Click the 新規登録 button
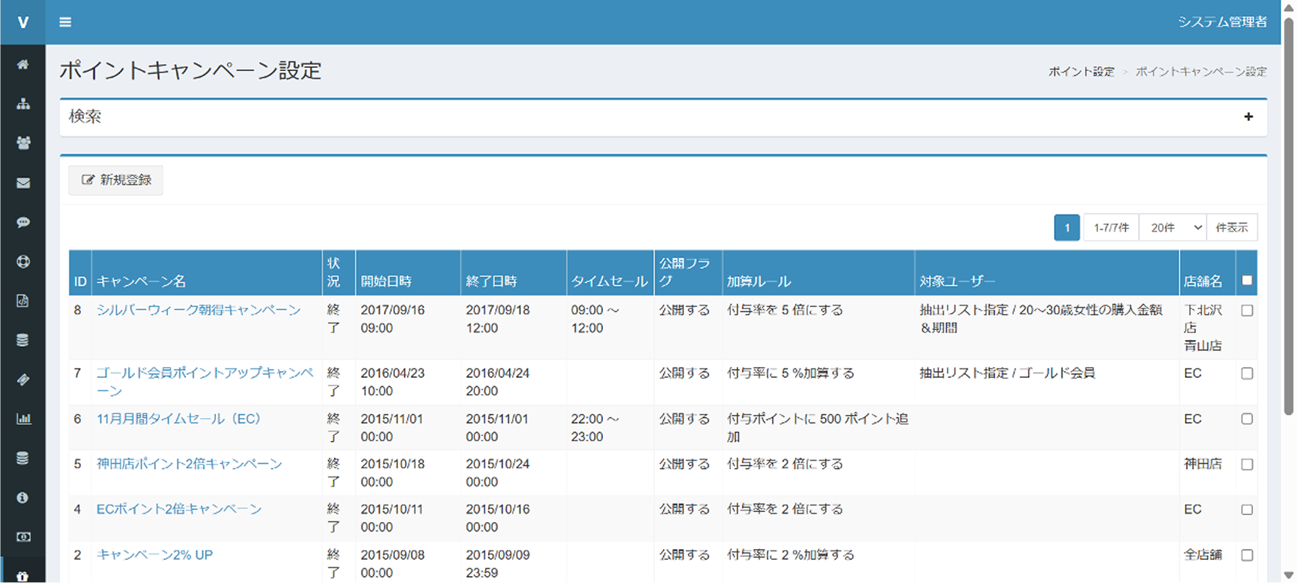The image size is (1297, 583). 116,180
